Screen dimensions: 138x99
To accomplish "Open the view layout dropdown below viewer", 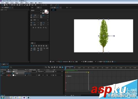I will pyautogui.click(x=100, y=62).
